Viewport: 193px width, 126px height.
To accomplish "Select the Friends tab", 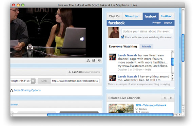I will [146, 47].
